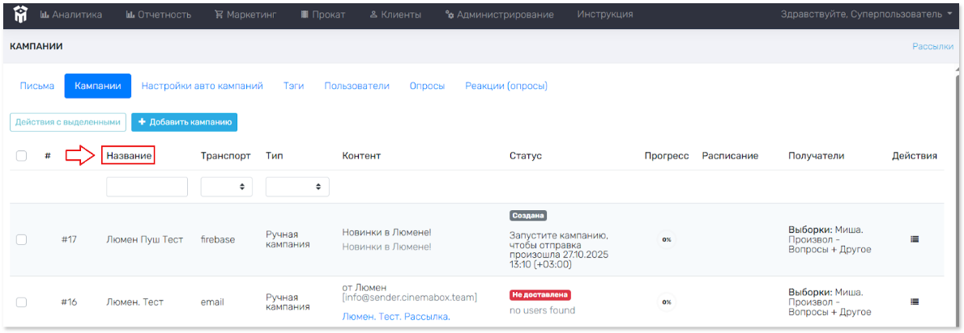
Task: Toggle the select-all checkbox in table header
Action: tap(22, 156)
